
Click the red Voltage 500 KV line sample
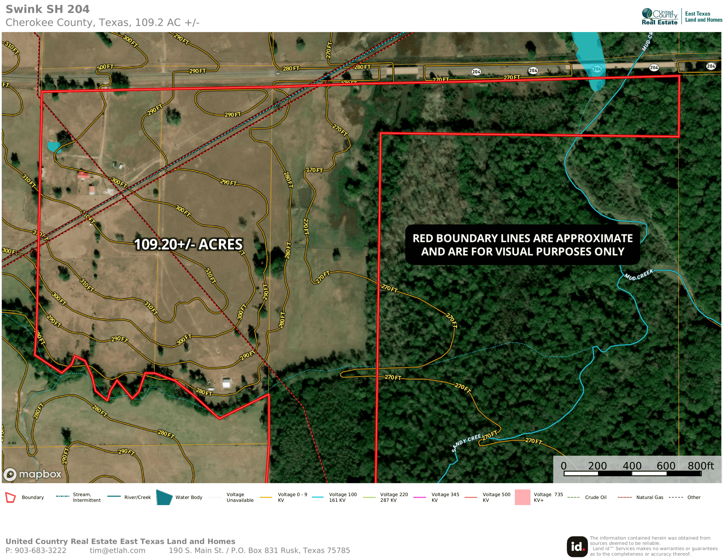471,497
